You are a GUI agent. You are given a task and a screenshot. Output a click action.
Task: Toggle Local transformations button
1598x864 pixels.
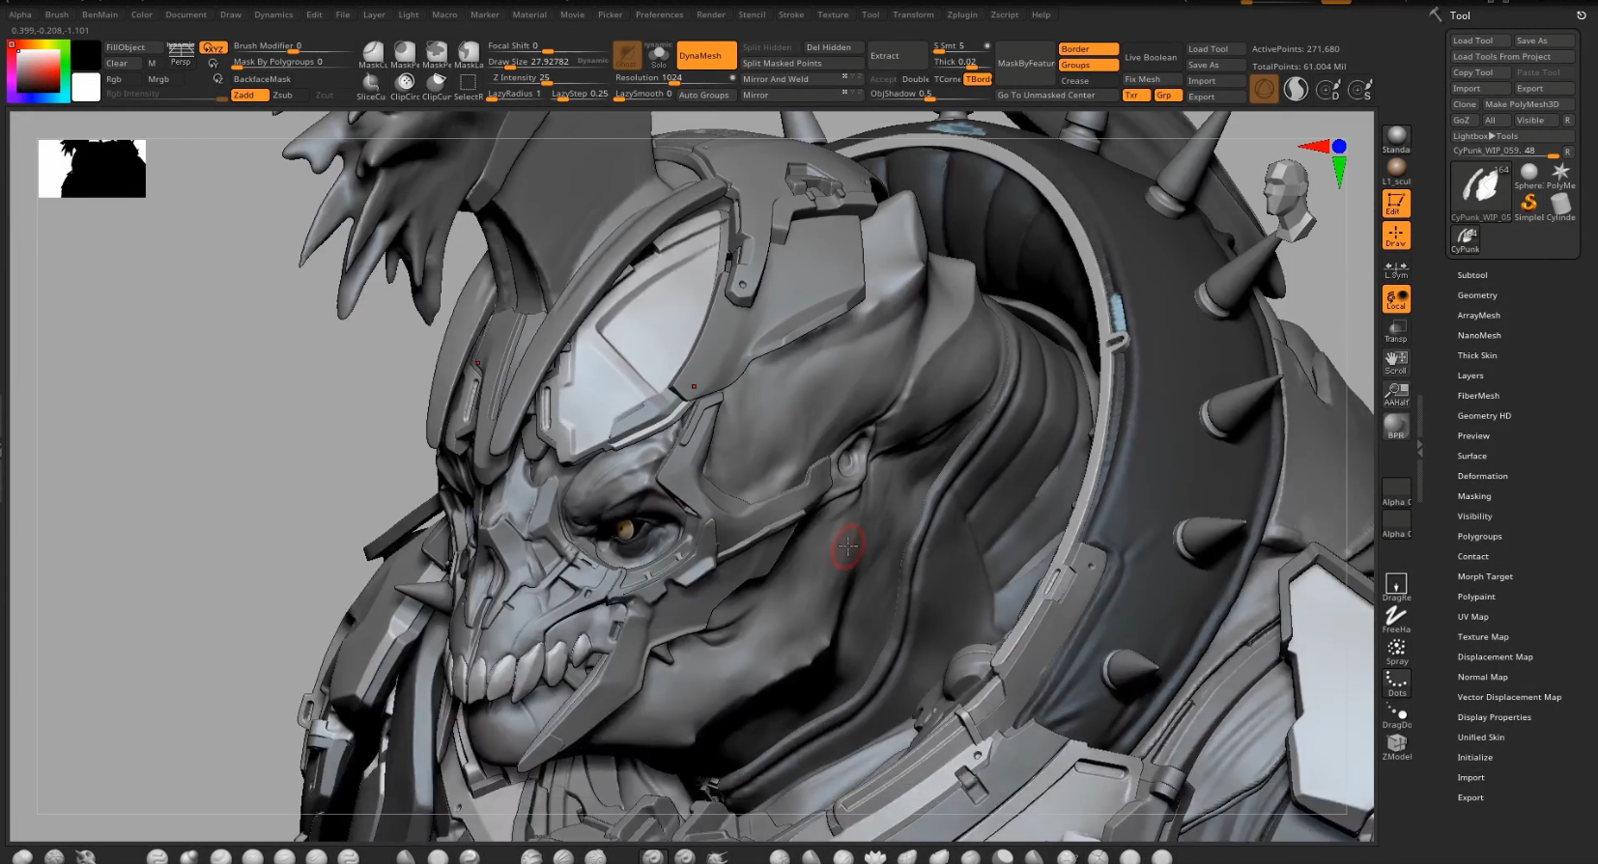(1396, 298)
